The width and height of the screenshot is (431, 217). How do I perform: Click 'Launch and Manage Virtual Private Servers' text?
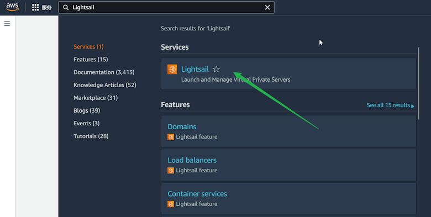235,80
